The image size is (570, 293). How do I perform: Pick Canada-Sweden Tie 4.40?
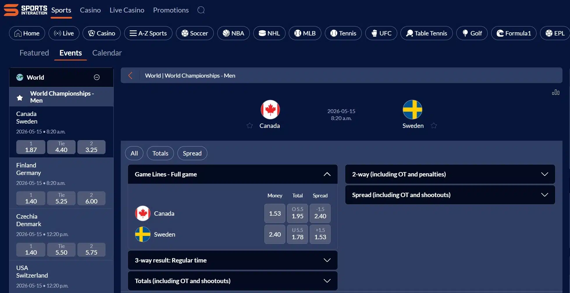tap(61, 147)
